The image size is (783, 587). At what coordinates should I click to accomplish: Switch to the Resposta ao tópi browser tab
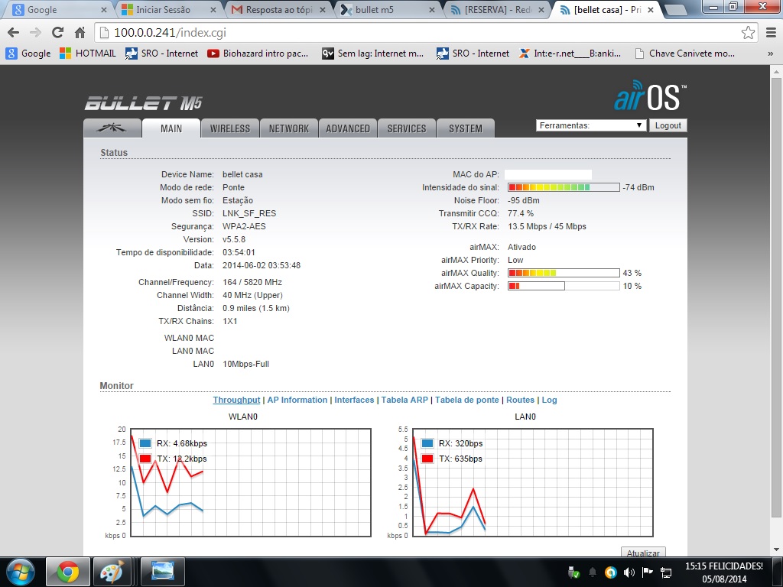tap(278, 10)
